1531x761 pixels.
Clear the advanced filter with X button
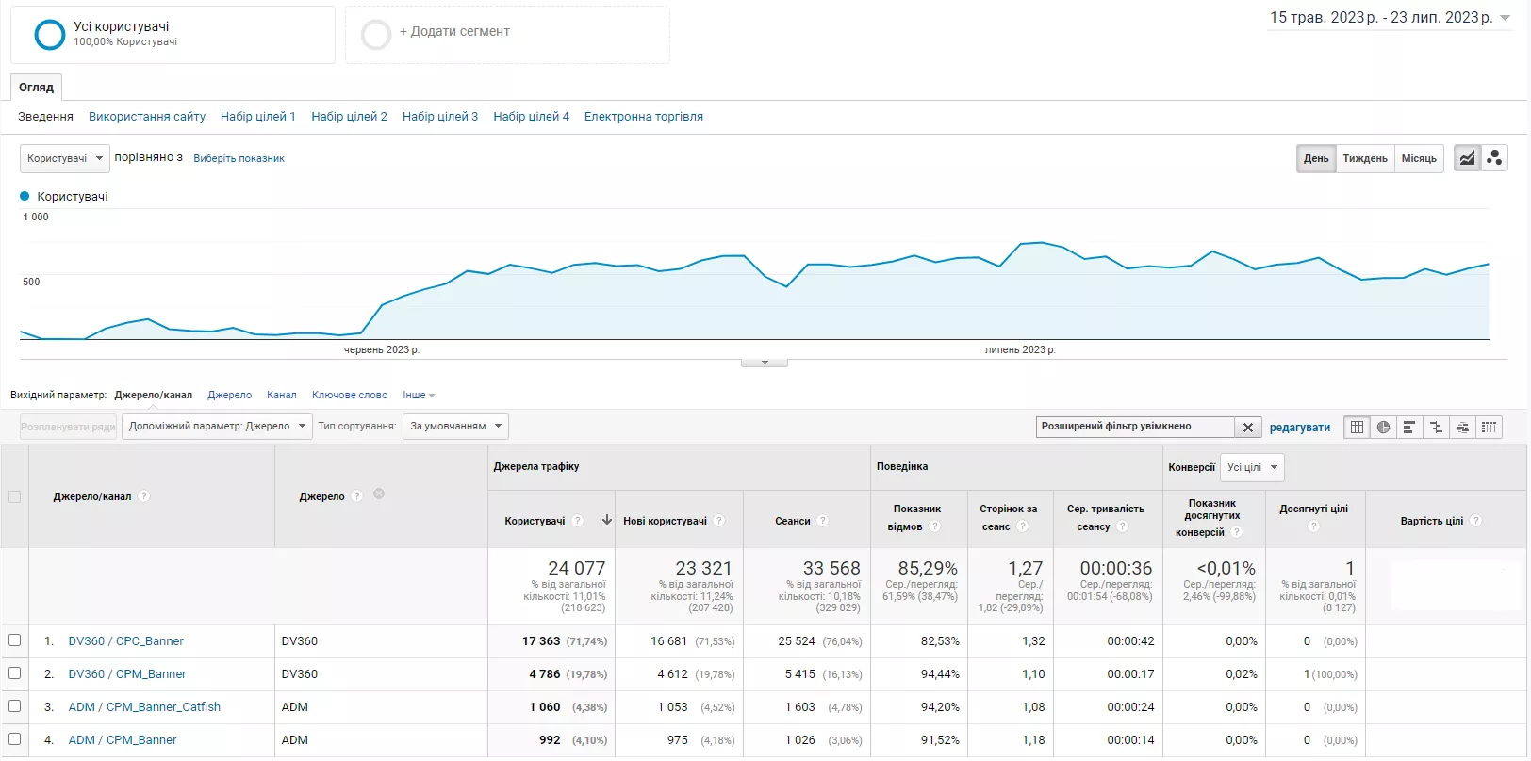(x=1248, y=428)
